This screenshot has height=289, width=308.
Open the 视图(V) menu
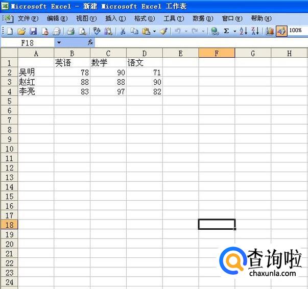pos(86,19)
